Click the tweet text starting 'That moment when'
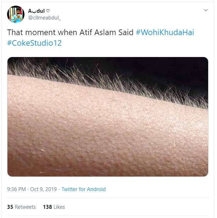 click(70, 32)
